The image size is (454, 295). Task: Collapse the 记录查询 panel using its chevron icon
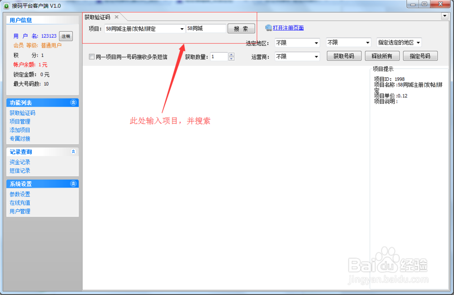click(x=74, y=152)
